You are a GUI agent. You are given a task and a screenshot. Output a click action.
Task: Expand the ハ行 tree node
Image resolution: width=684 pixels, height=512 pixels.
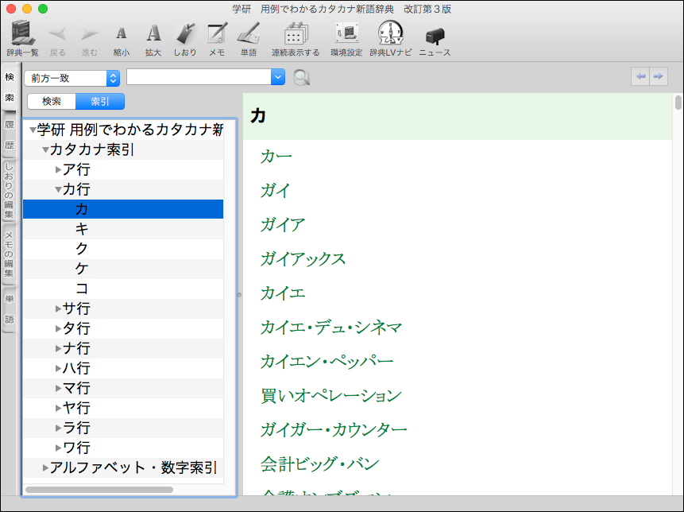(58, 368)
